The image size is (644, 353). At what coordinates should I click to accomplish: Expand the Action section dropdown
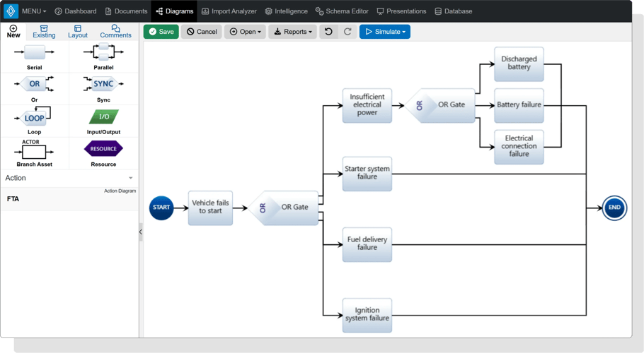tap(69, 178)
